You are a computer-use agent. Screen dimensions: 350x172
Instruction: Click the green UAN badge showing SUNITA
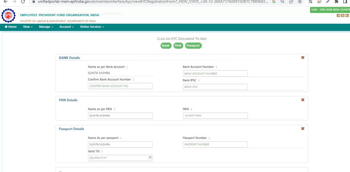click(x=330, y=10)
